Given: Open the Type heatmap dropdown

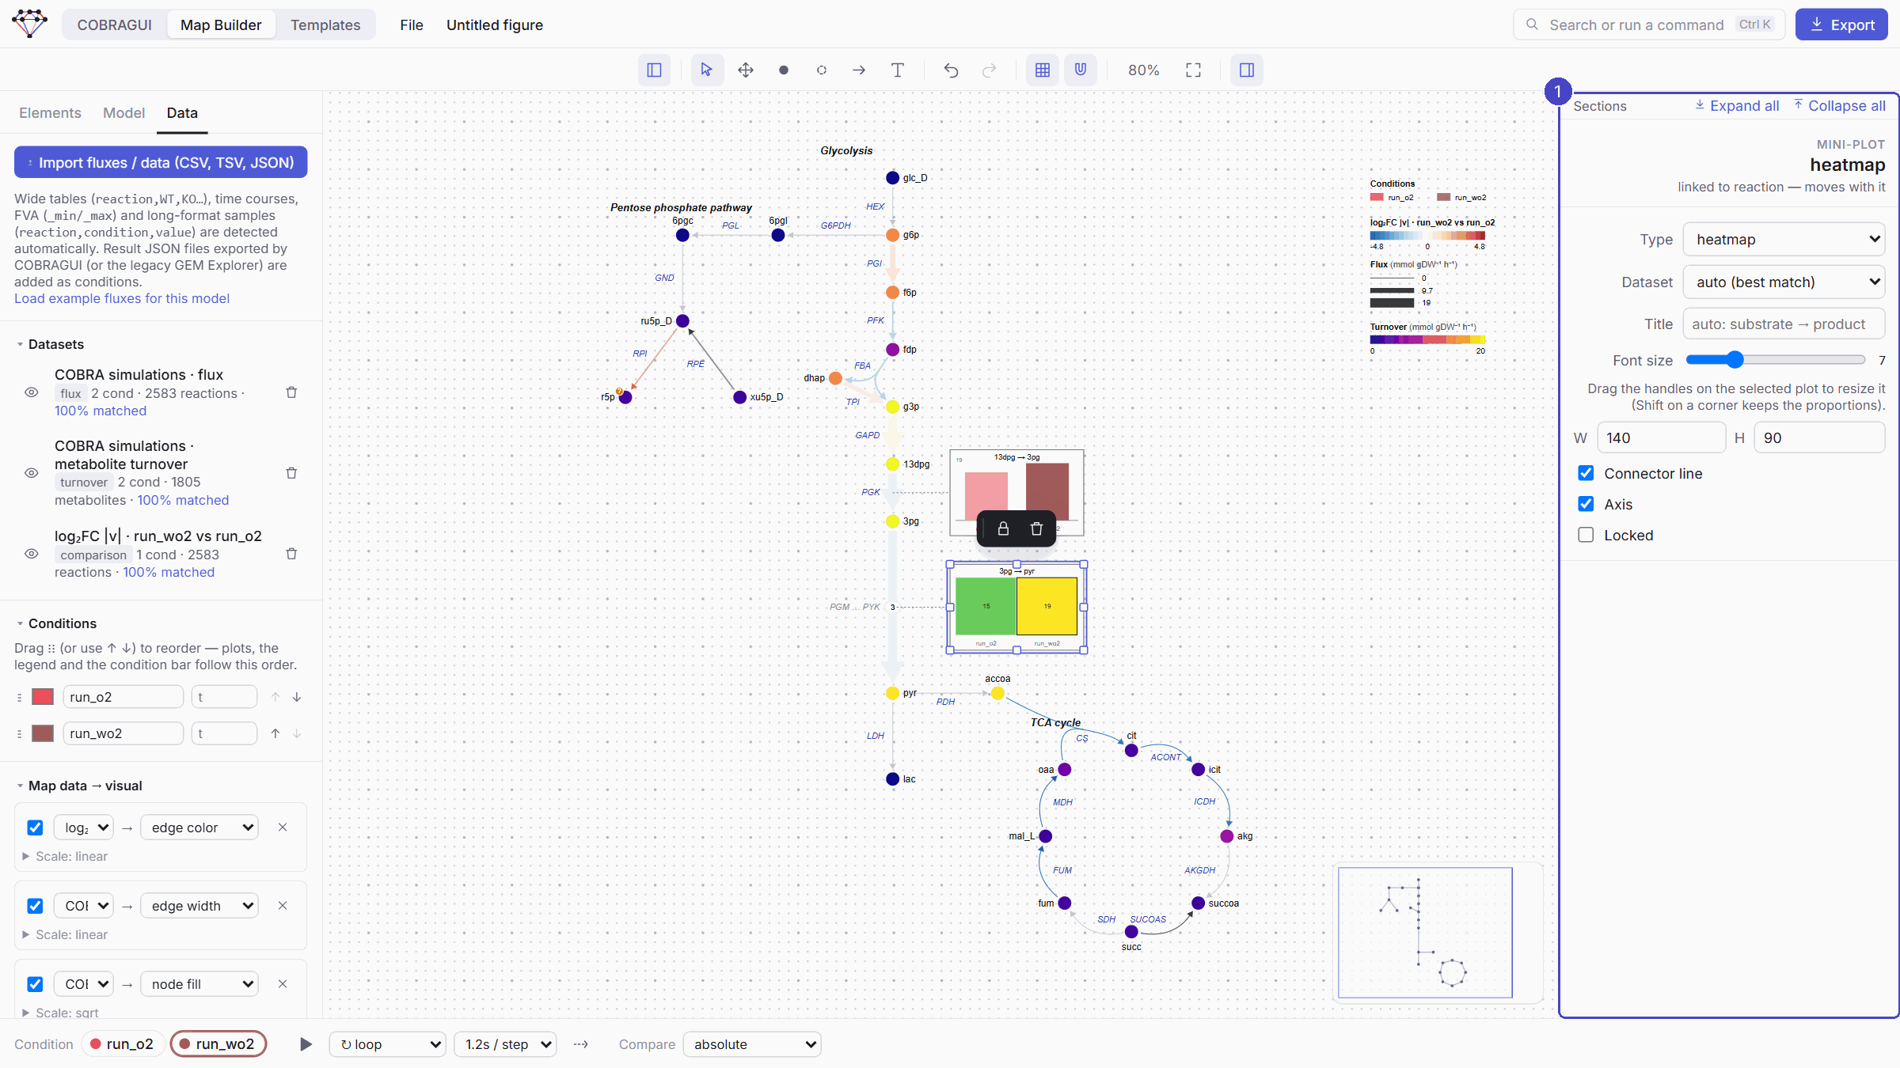Looking at the screenshot, I should point(1784,239).
